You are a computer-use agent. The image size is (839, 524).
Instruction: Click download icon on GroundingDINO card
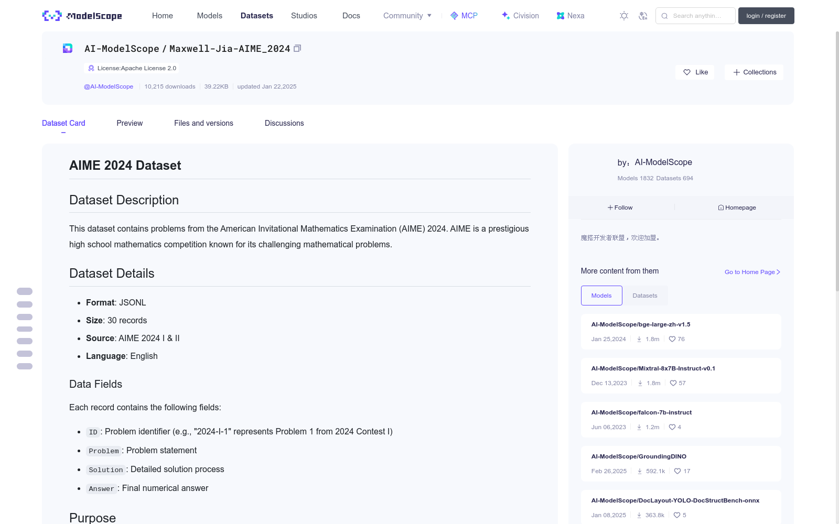640,471
